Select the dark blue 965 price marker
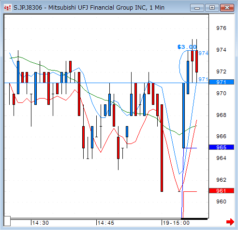The height and width of the screenshot is (230, 238). pyautogui.click(x=222, y=147)
